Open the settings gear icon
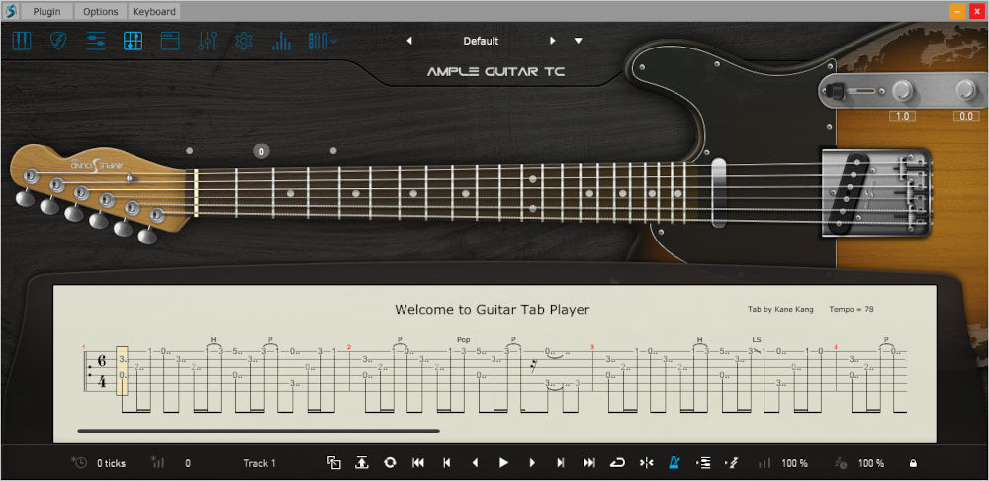Viewport: 989px width, 481px height. [244, 41]
